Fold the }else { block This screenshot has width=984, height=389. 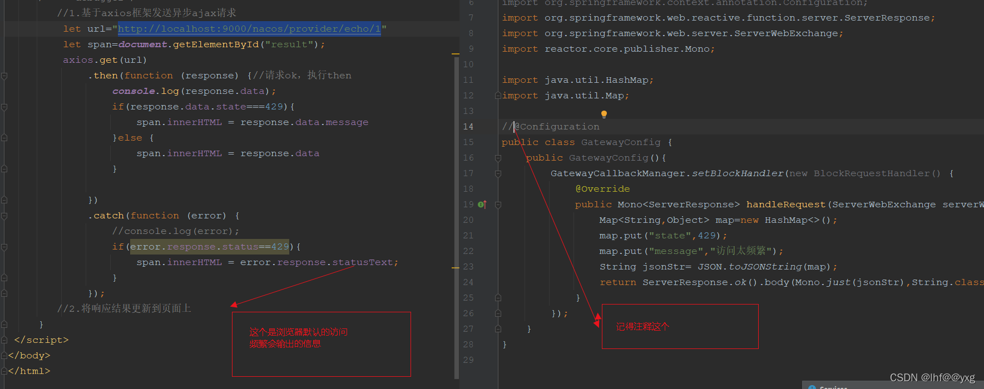pos(4,138)
